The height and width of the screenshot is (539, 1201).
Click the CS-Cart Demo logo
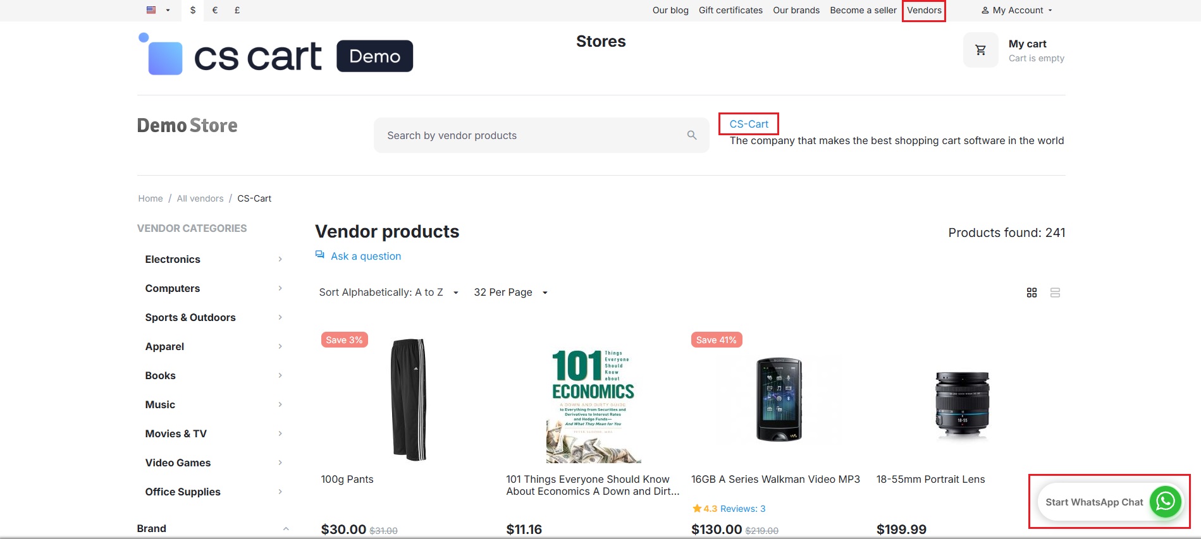(x=275, y=56)
